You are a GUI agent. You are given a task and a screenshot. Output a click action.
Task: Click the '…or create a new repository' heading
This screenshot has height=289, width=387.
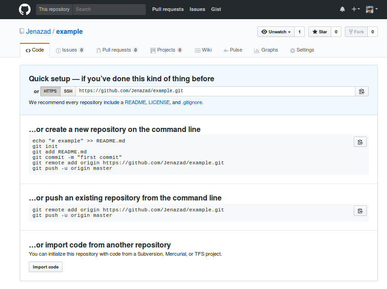click(x=115, y=130)
